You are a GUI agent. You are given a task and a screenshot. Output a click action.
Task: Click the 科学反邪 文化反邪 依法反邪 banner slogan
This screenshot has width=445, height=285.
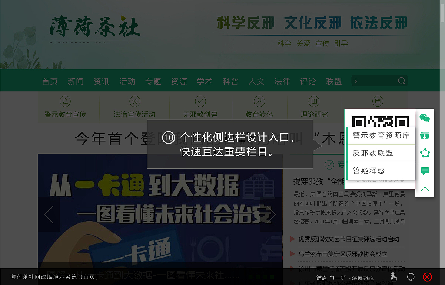click(x=312, y=23)
